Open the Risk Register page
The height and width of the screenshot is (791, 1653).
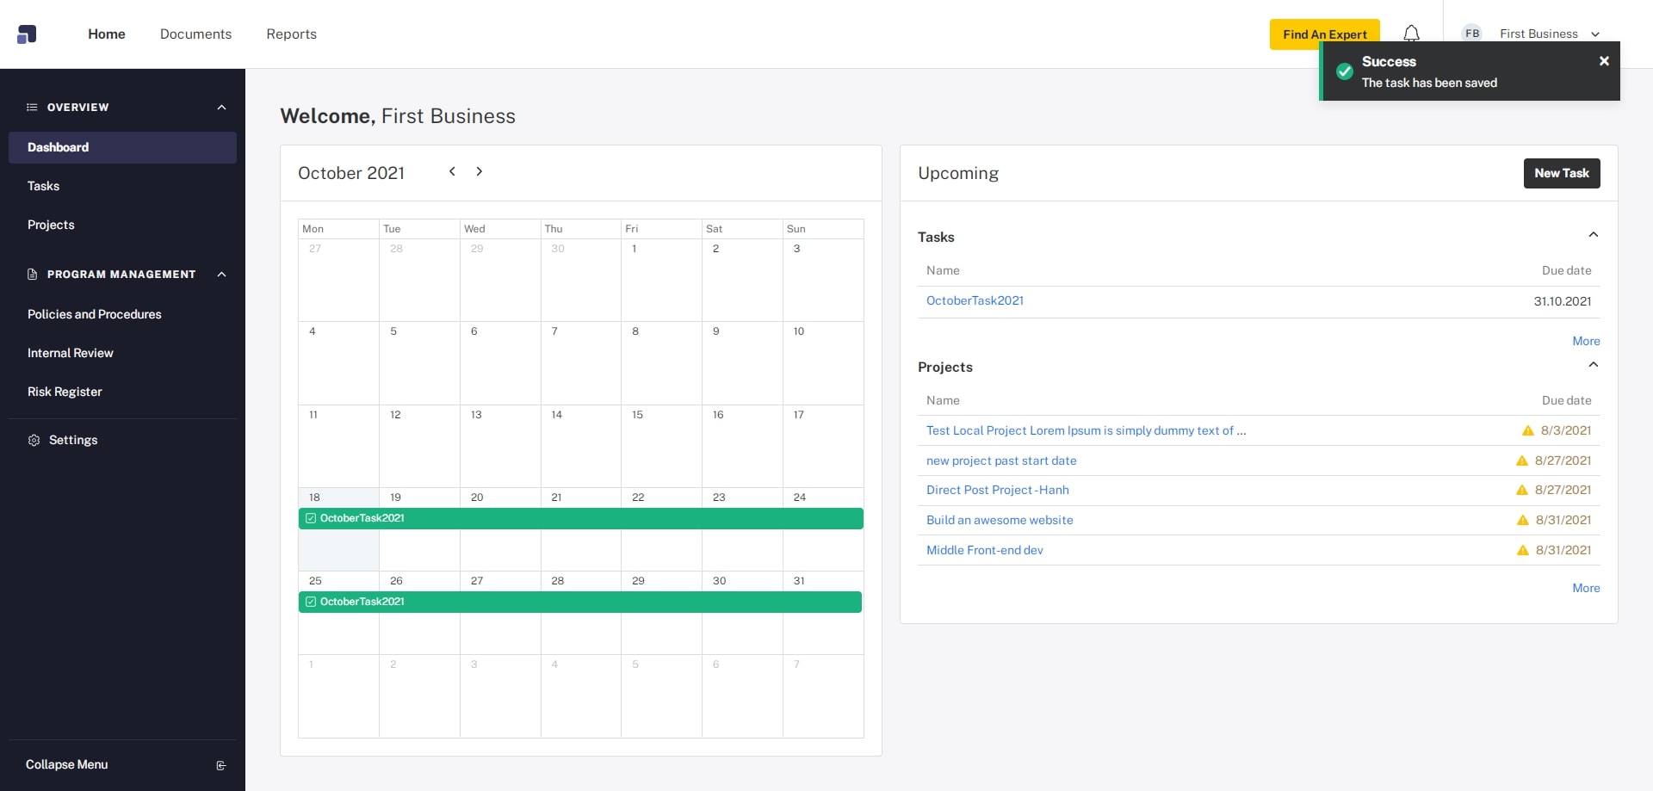[65, 392]
